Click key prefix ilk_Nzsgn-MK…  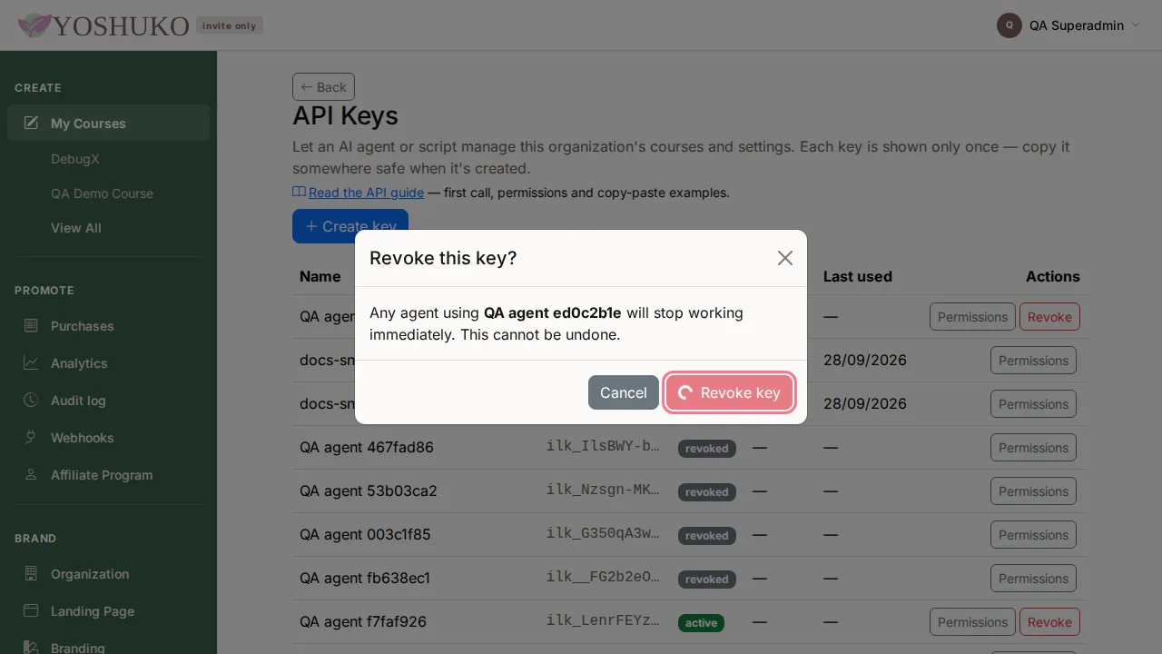click(x=604, y=490)
